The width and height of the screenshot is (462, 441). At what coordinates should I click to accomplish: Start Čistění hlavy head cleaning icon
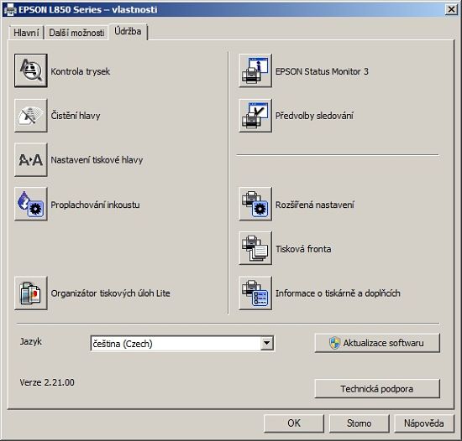[31, 116]
